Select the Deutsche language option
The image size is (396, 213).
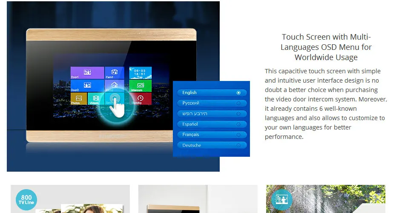tap(212, 145)
